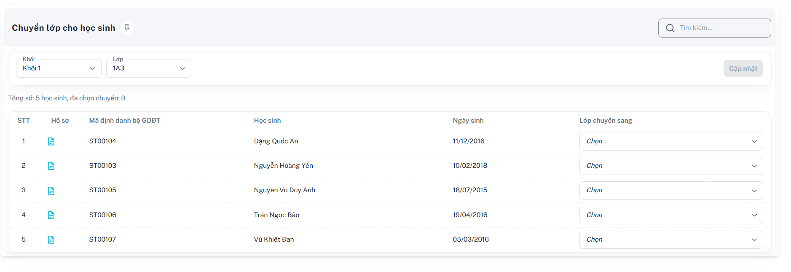
Task: Open the profile document icon for ST00107
Action: coord(51,240)
